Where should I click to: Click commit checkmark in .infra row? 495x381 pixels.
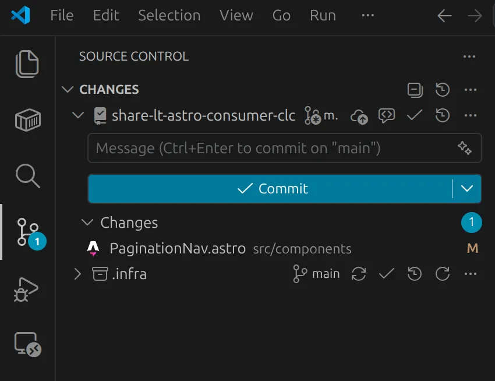tap(387, 274)
